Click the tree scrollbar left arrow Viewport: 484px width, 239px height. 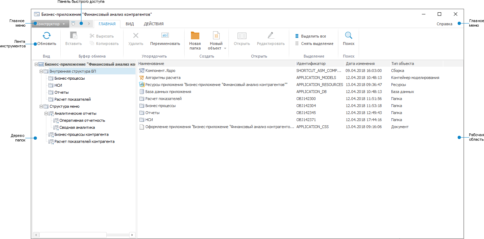click(36, 235)
